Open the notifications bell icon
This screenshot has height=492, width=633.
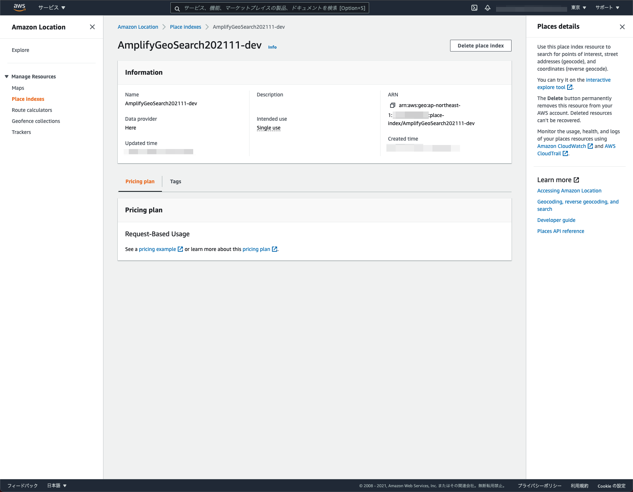488,8
